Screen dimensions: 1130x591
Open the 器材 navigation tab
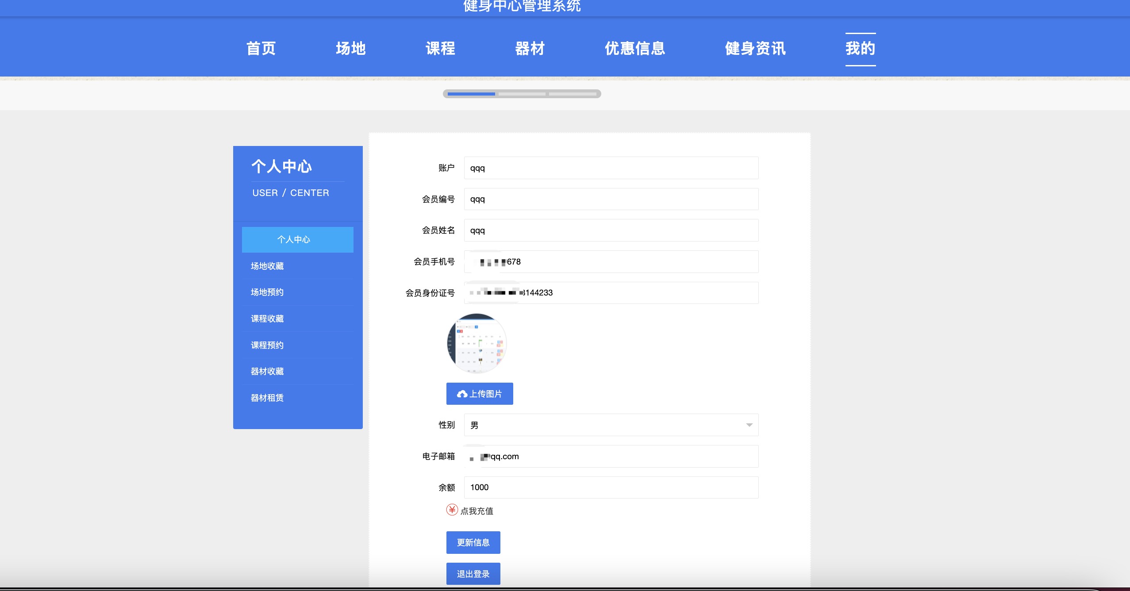pyautogui.click(x=530, y=49)
